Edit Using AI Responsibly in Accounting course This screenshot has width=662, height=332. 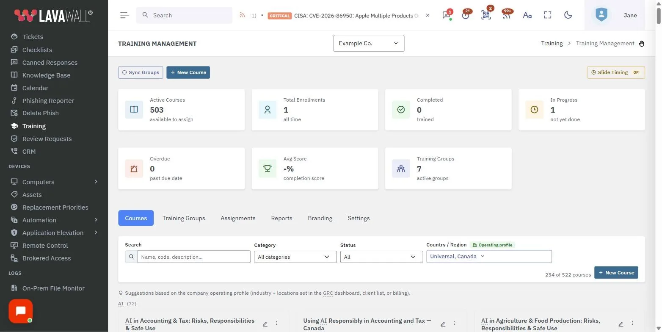[x=443, y=324]
